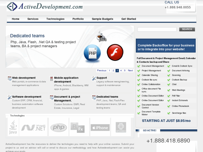Click the Support tools icon

94,78
